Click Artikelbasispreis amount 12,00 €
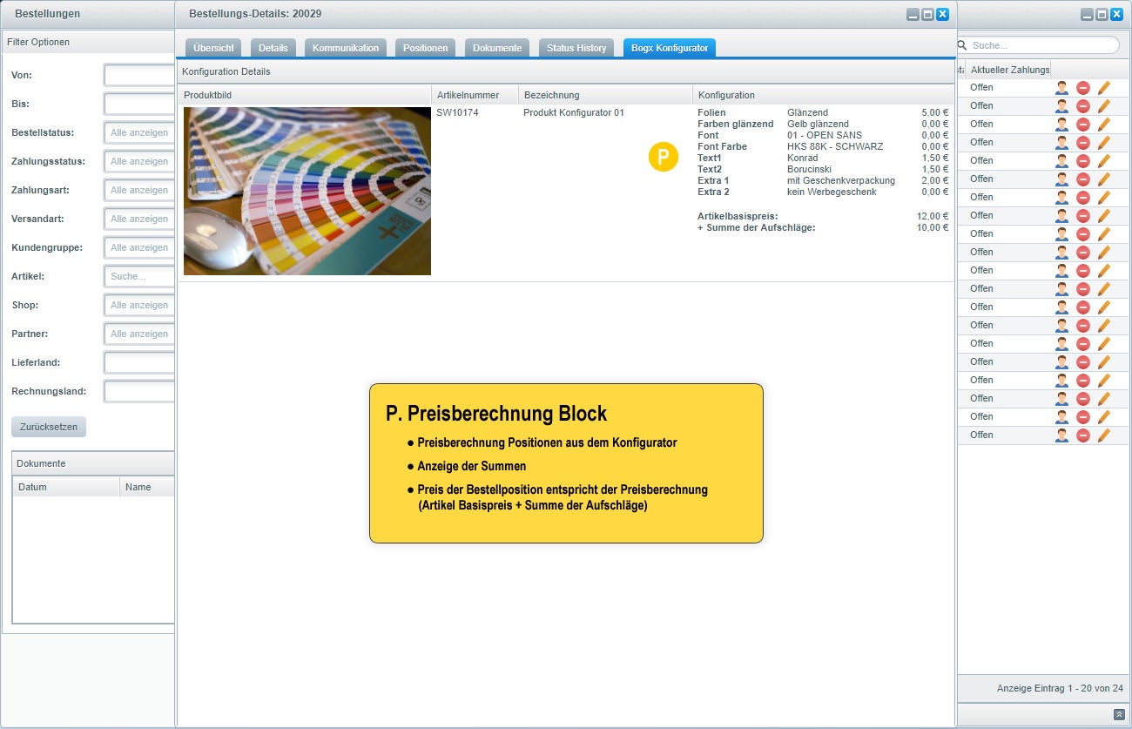 coord(933,216)
